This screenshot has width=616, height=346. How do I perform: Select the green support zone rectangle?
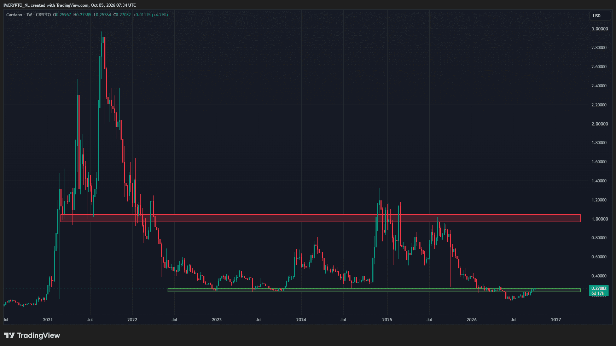374,291
